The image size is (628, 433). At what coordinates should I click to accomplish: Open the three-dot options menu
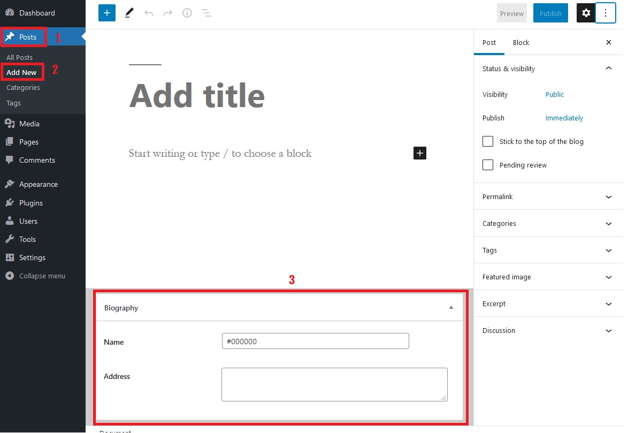(x=606, y=13)
